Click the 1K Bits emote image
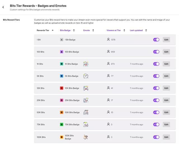The width and height of the screenshot is (179, 144). [86, 64]
